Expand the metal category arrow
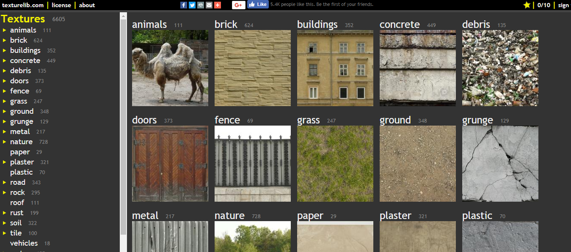This screenshot has height=252, width=571. (x=4, y=131)
